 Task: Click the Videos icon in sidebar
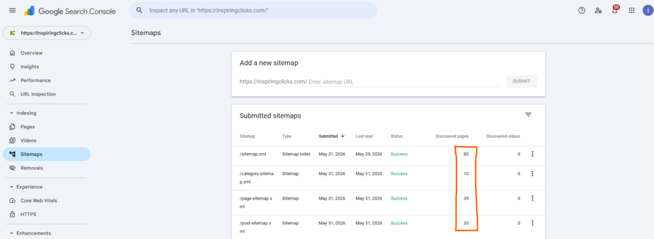tap(12, 140)
